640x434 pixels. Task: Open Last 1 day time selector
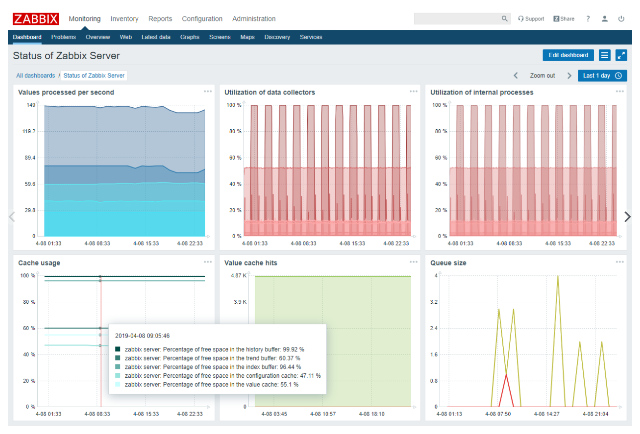tap(602, 76)
